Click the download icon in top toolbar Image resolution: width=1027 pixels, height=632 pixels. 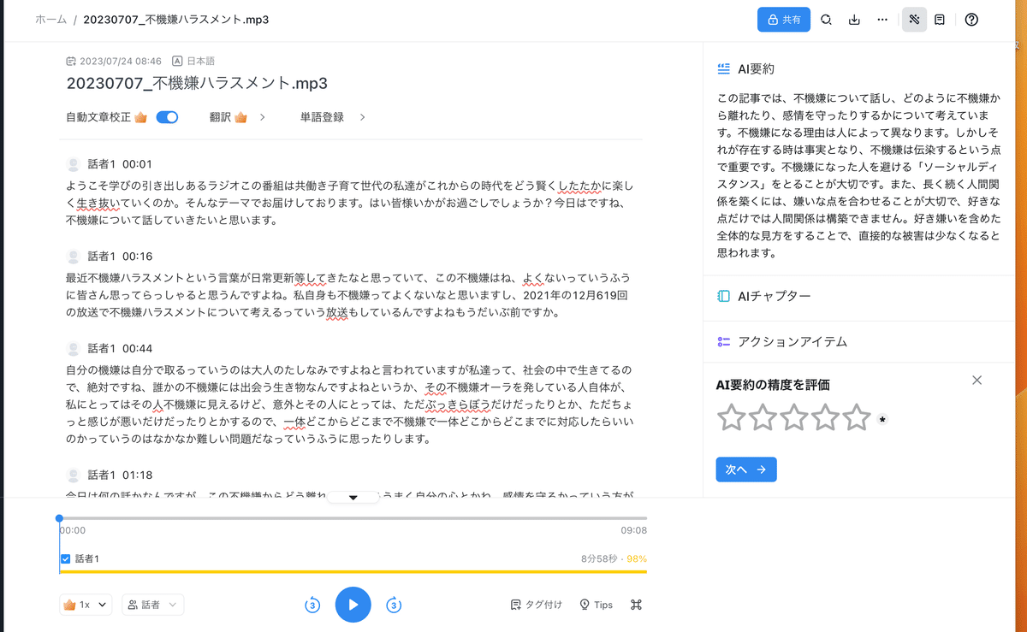[x=854, y=20]
